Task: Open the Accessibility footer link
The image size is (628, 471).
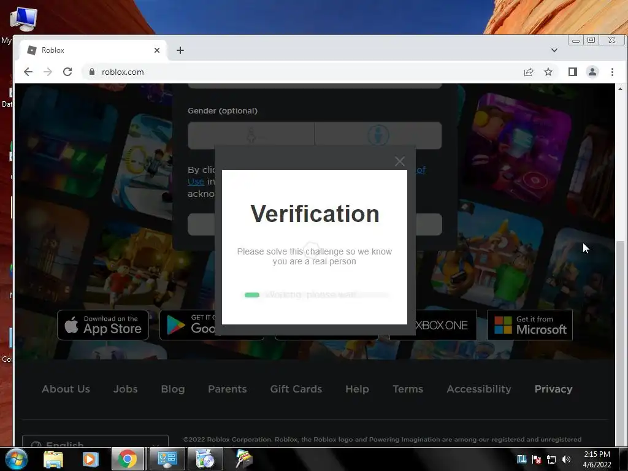Action: tap(478, 389)
